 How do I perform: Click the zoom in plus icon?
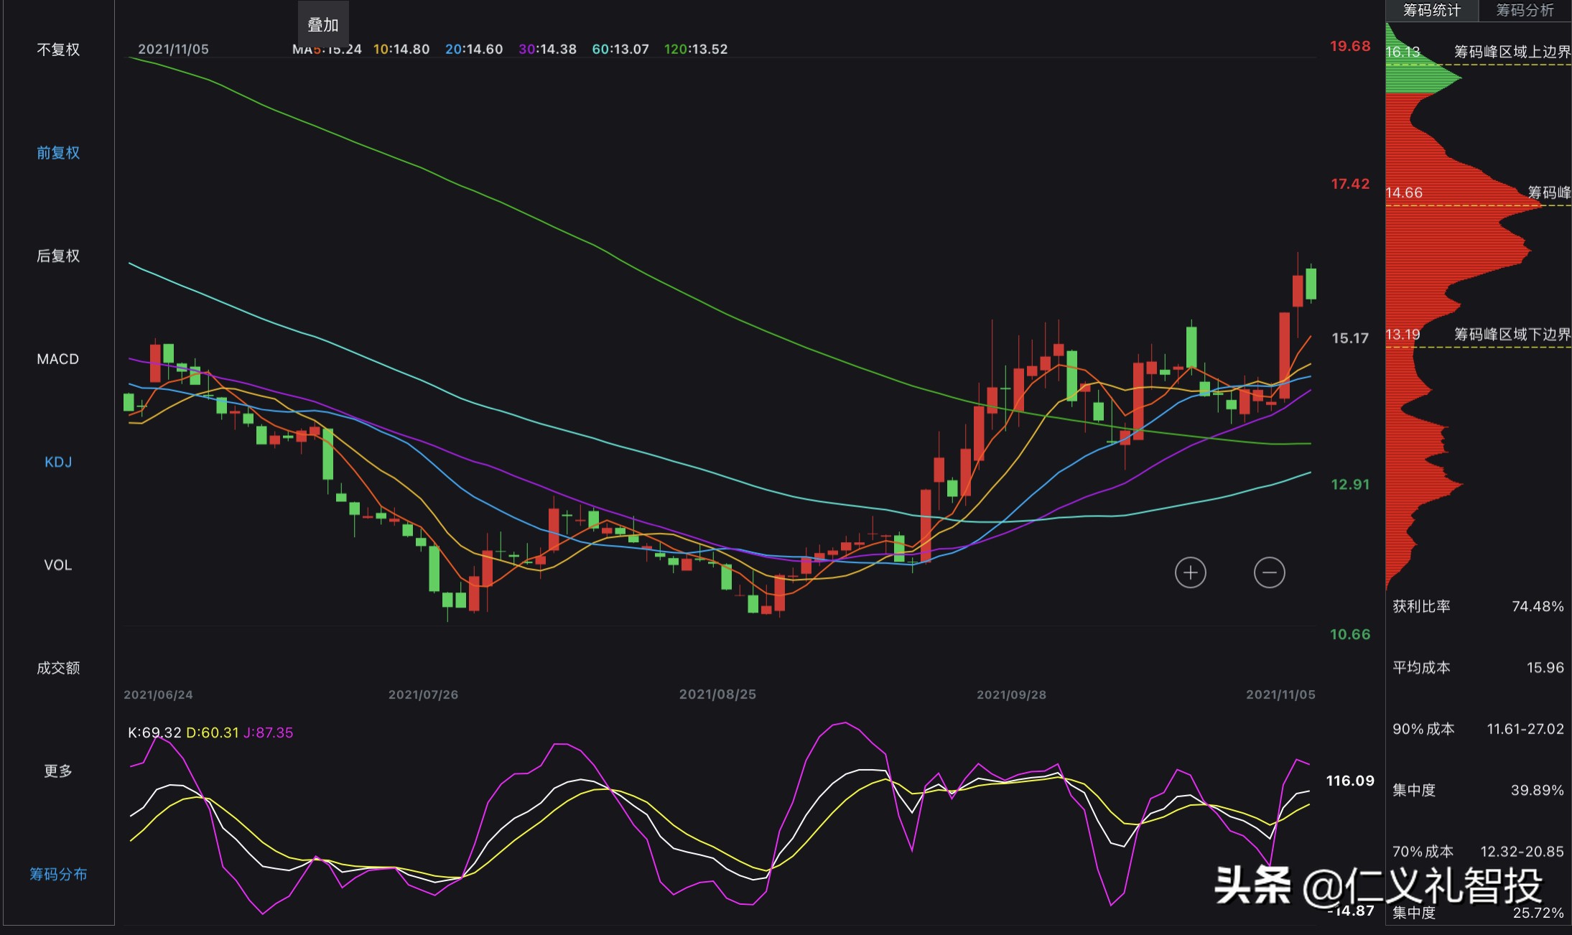(x=1190, y=572)
